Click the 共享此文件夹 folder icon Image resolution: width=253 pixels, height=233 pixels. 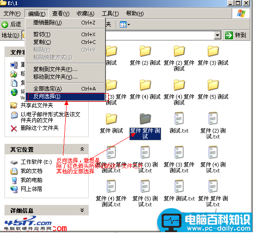click(14, 105)
